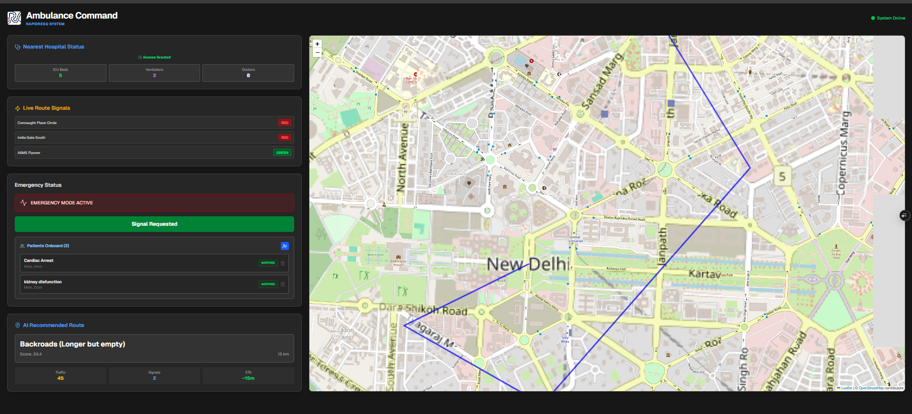Click the emergency mode pulse icon
912x414 pixels.
tap(23, 202)
